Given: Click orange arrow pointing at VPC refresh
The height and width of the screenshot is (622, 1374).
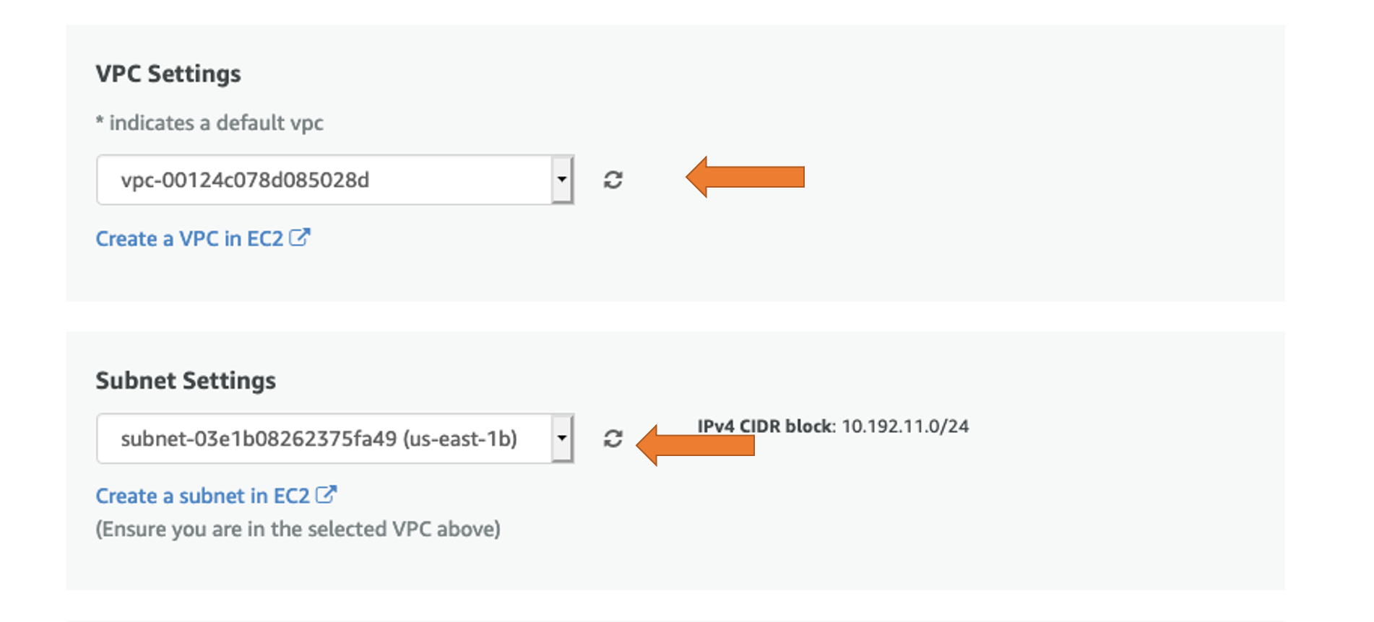Looking at the screenshot, I should tap(745, 177).
